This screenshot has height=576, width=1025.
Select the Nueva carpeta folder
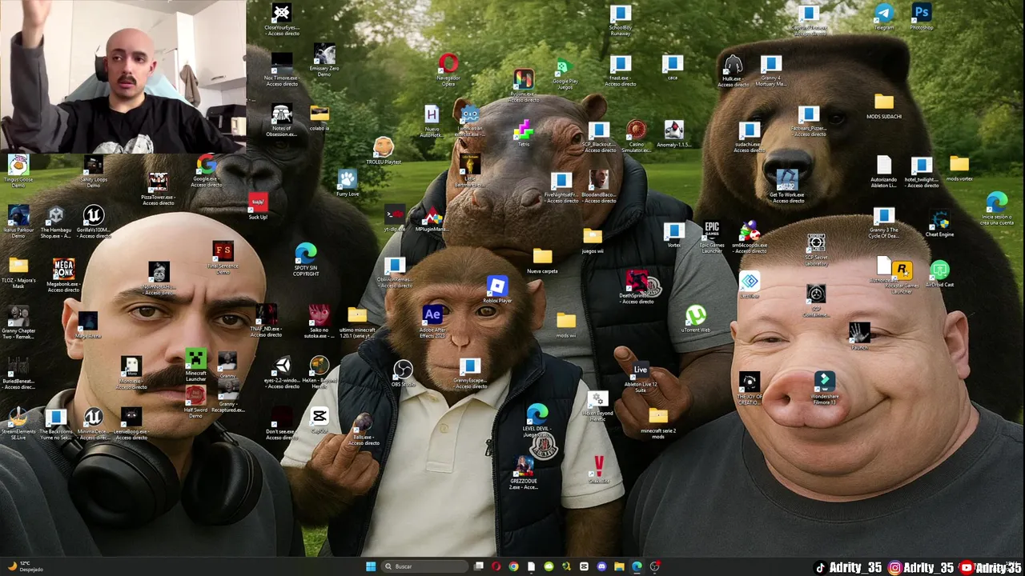542,261
